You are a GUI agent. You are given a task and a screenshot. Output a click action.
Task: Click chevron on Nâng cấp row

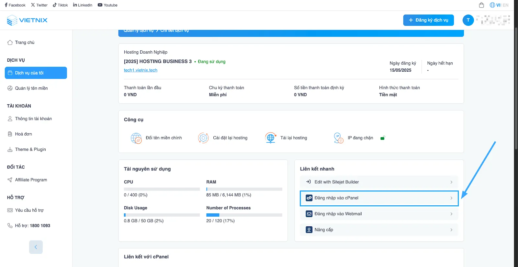(451, 230)
